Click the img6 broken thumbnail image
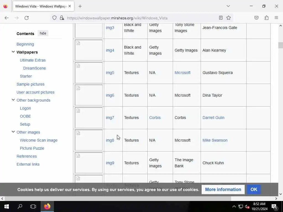 coord(89,95)
